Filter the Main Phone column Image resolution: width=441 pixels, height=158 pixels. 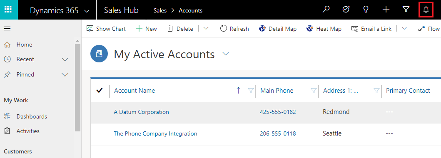pos(313,91)
